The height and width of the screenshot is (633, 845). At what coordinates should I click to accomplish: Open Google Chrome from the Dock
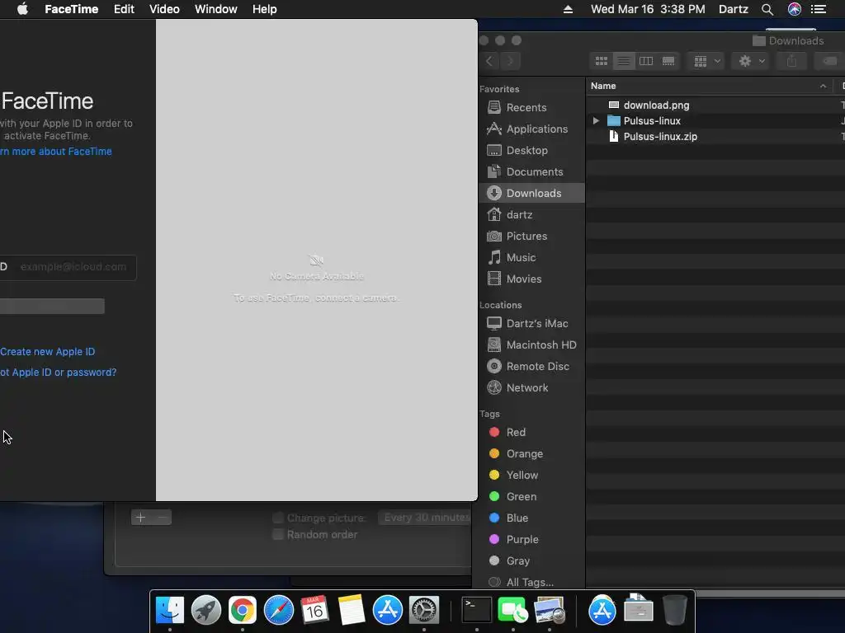(x=243, y=610)
